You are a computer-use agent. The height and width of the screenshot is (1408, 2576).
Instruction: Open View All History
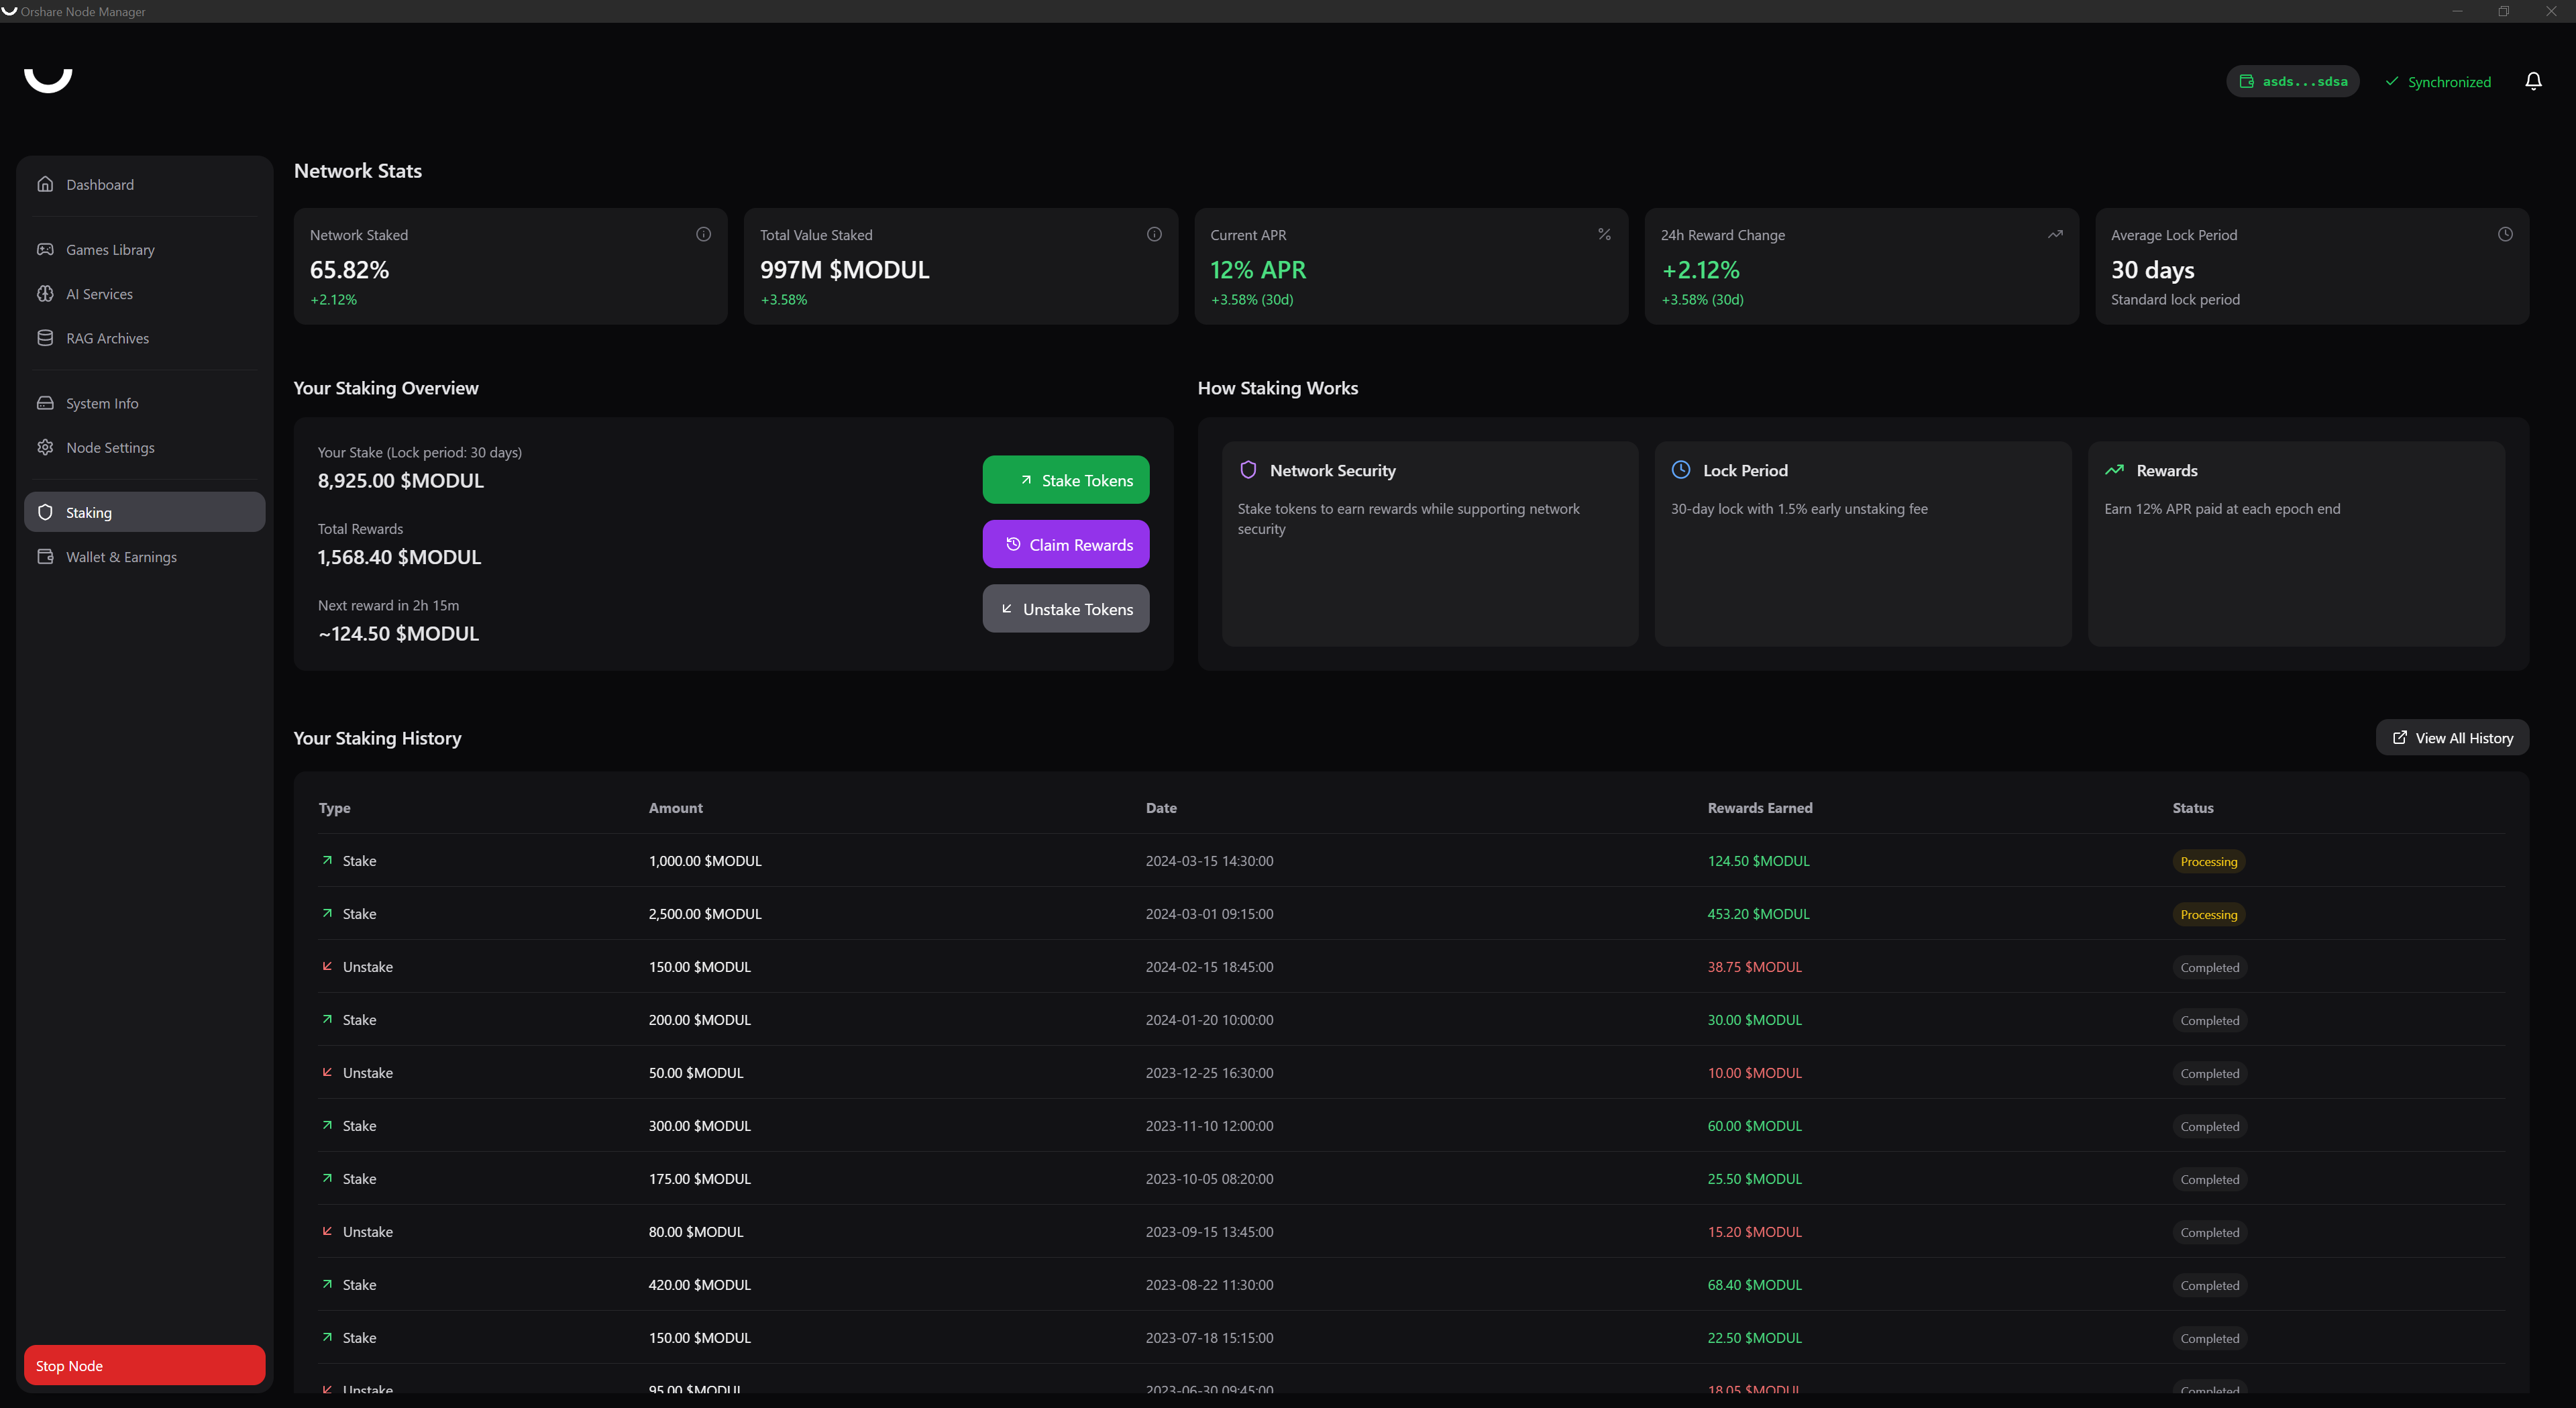[2452, 737]
